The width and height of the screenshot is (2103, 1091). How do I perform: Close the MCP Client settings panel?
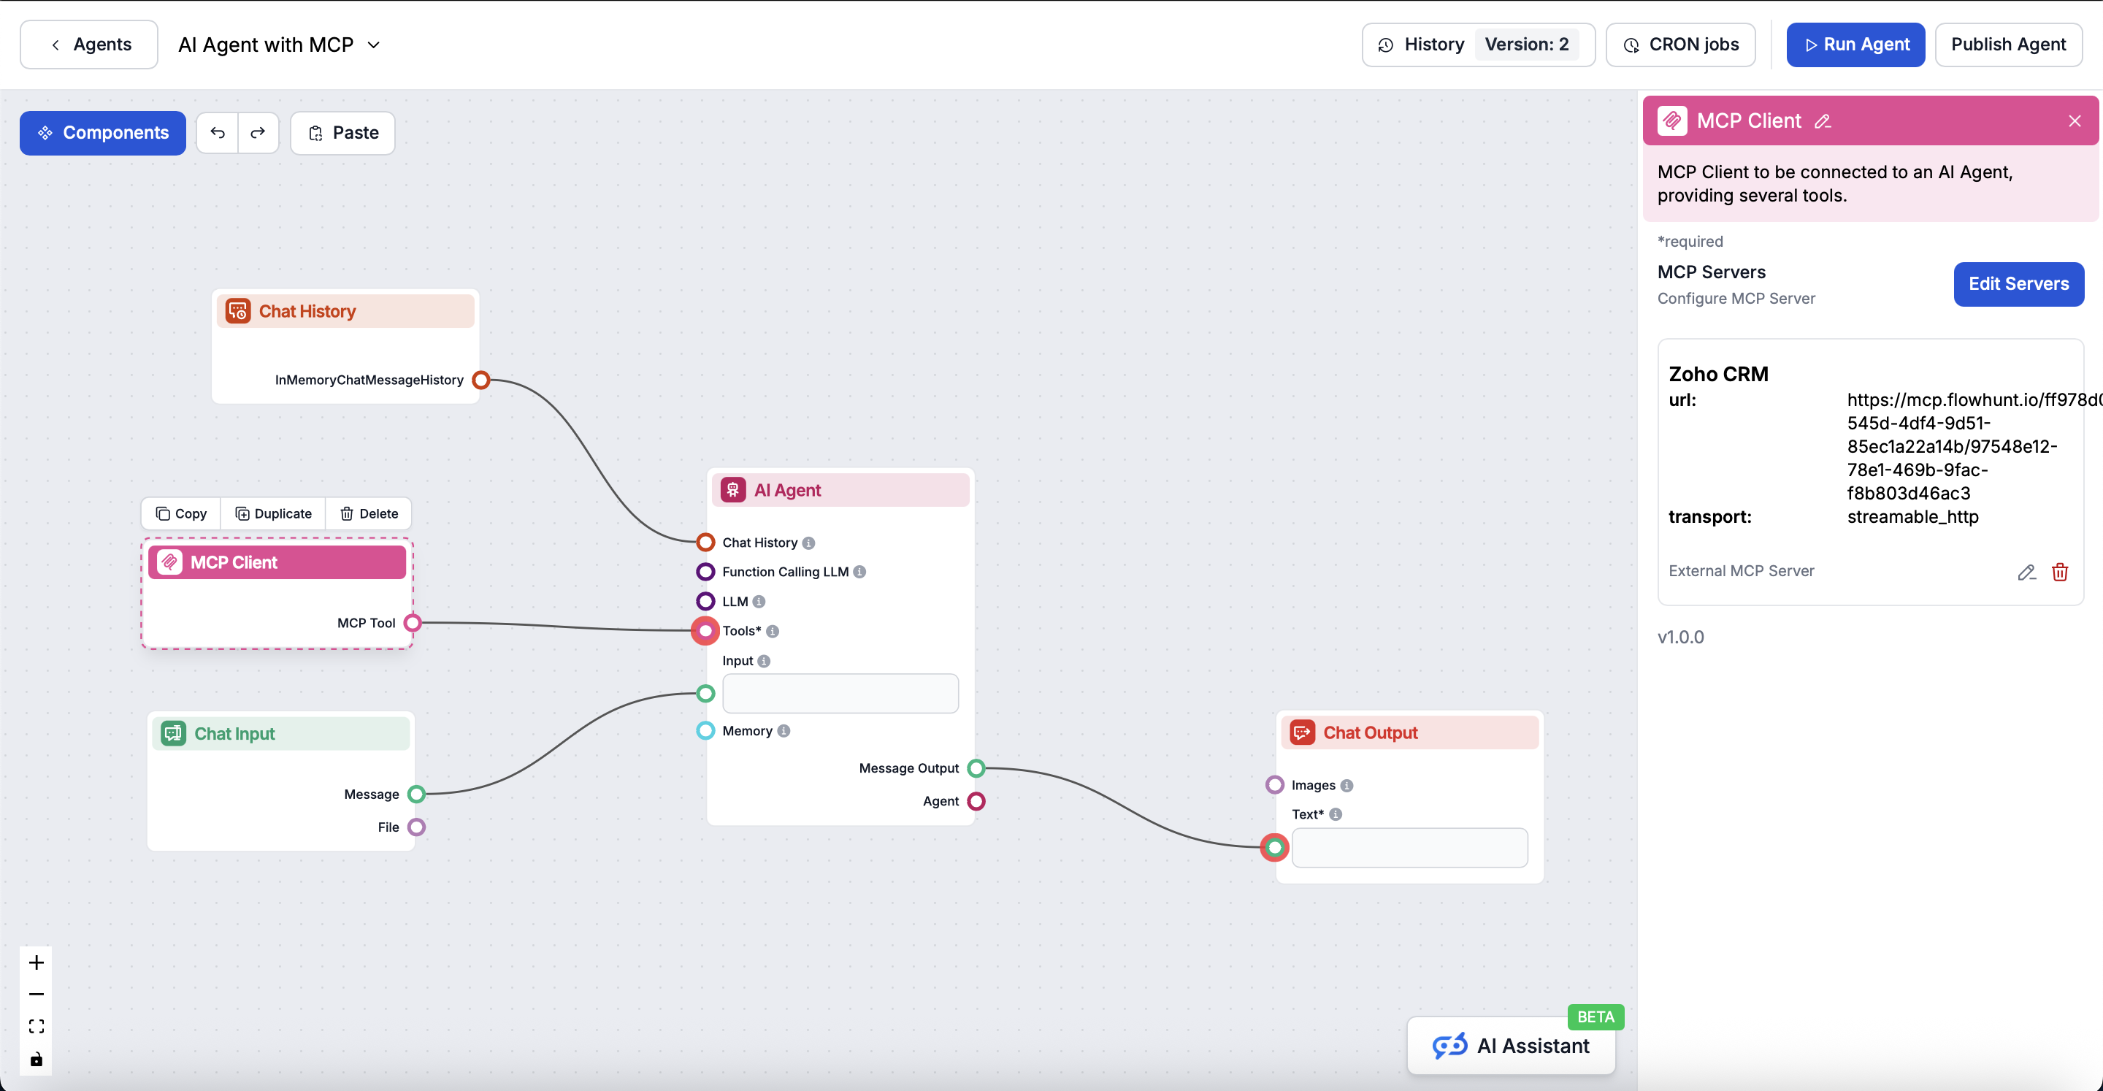tap(2075, 120)
